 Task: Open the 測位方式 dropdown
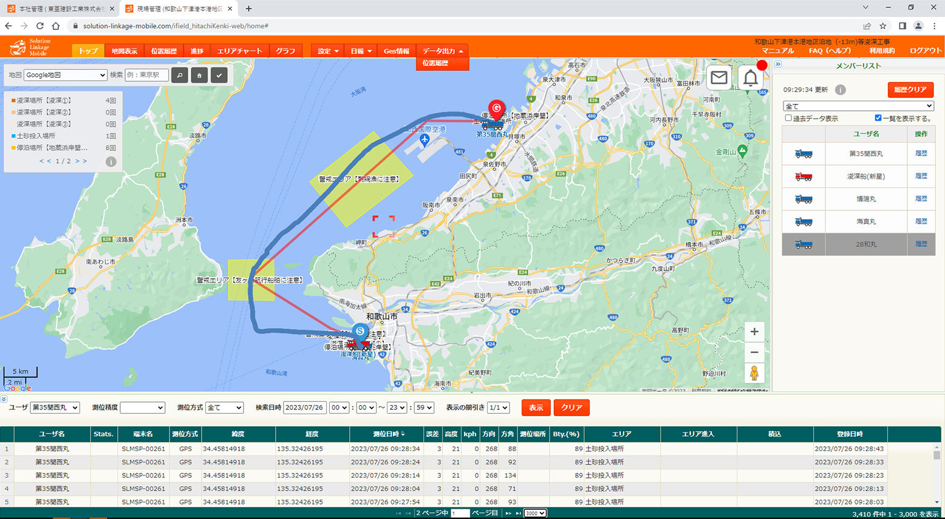click(225, 407)
